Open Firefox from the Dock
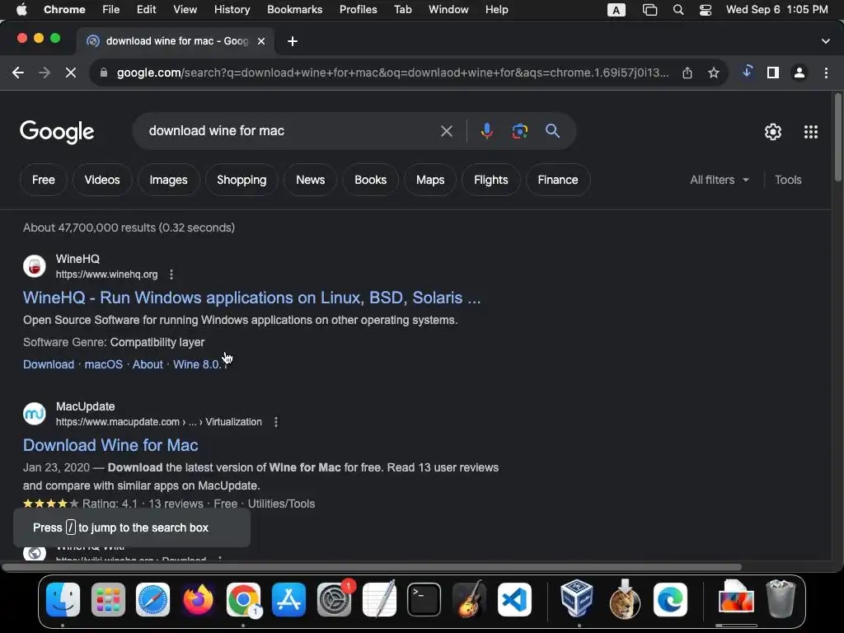Image resolution: width=844 pixels, height=633 pixels. coord(198,599)
